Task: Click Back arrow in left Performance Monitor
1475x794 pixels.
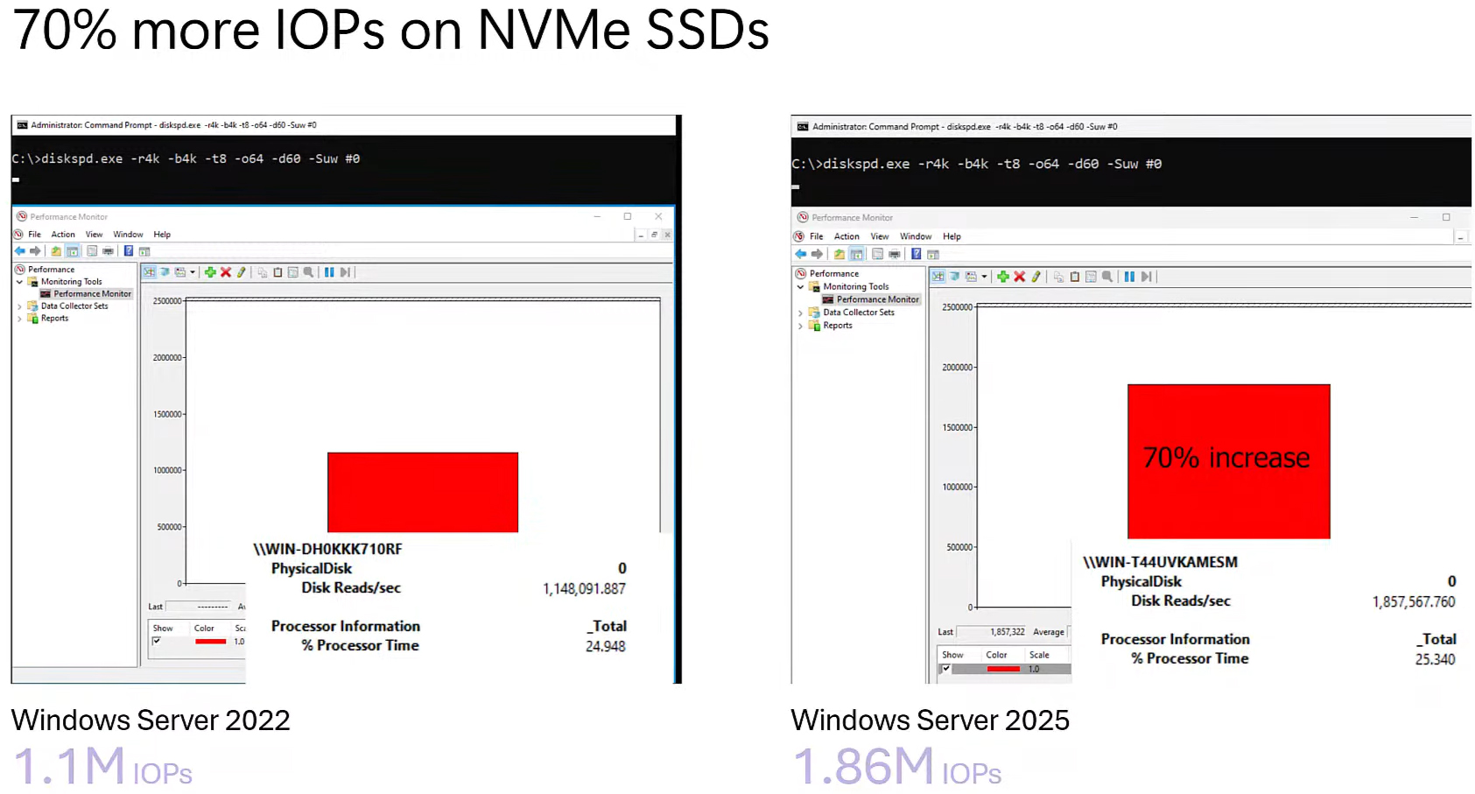Action: (19, 250)
